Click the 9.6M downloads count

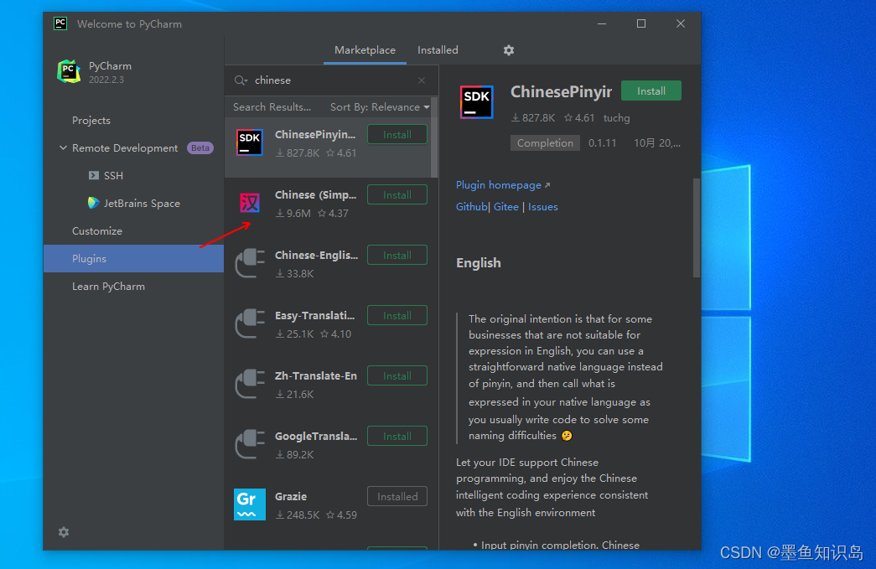click(293, 214)
